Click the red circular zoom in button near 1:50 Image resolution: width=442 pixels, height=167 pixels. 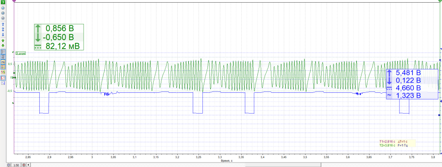point(24,165)
